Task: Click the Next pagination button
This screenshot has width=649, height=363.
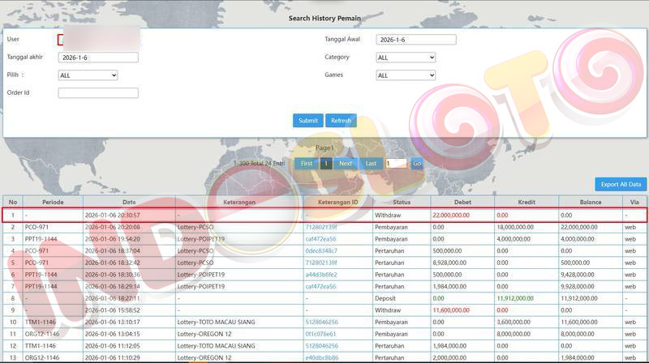Action: click(346, 164)
